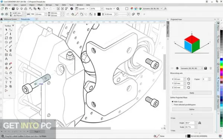223x139 pixels.
Task: Click the Define button
Action: coord(192,109)
